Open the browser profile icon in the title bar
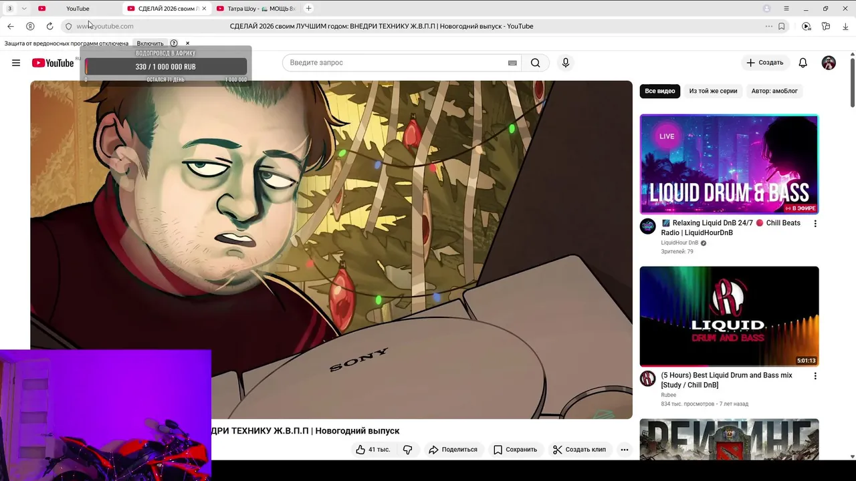Image resolution: width=856 pixels, height=481 pixels. (767, 9)
